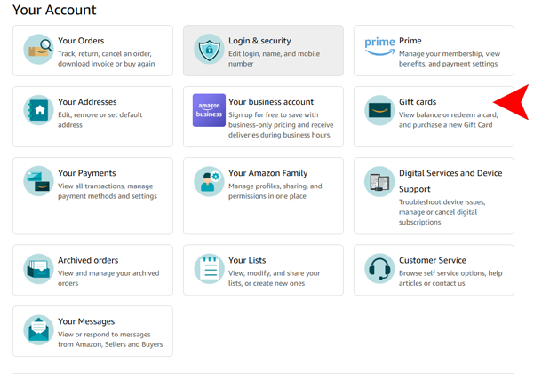This screenshot has width=534, height=379.
Task: Click the Your Lists checklist icon
Action: [x=209, y=269]
